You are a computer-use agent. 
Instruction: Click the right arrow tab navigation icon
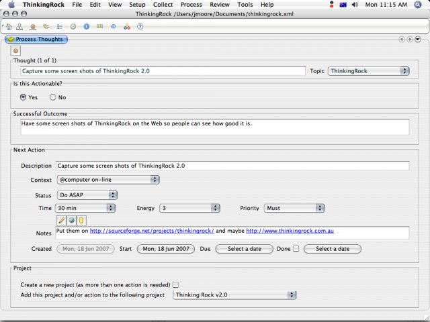click(409, 40)
